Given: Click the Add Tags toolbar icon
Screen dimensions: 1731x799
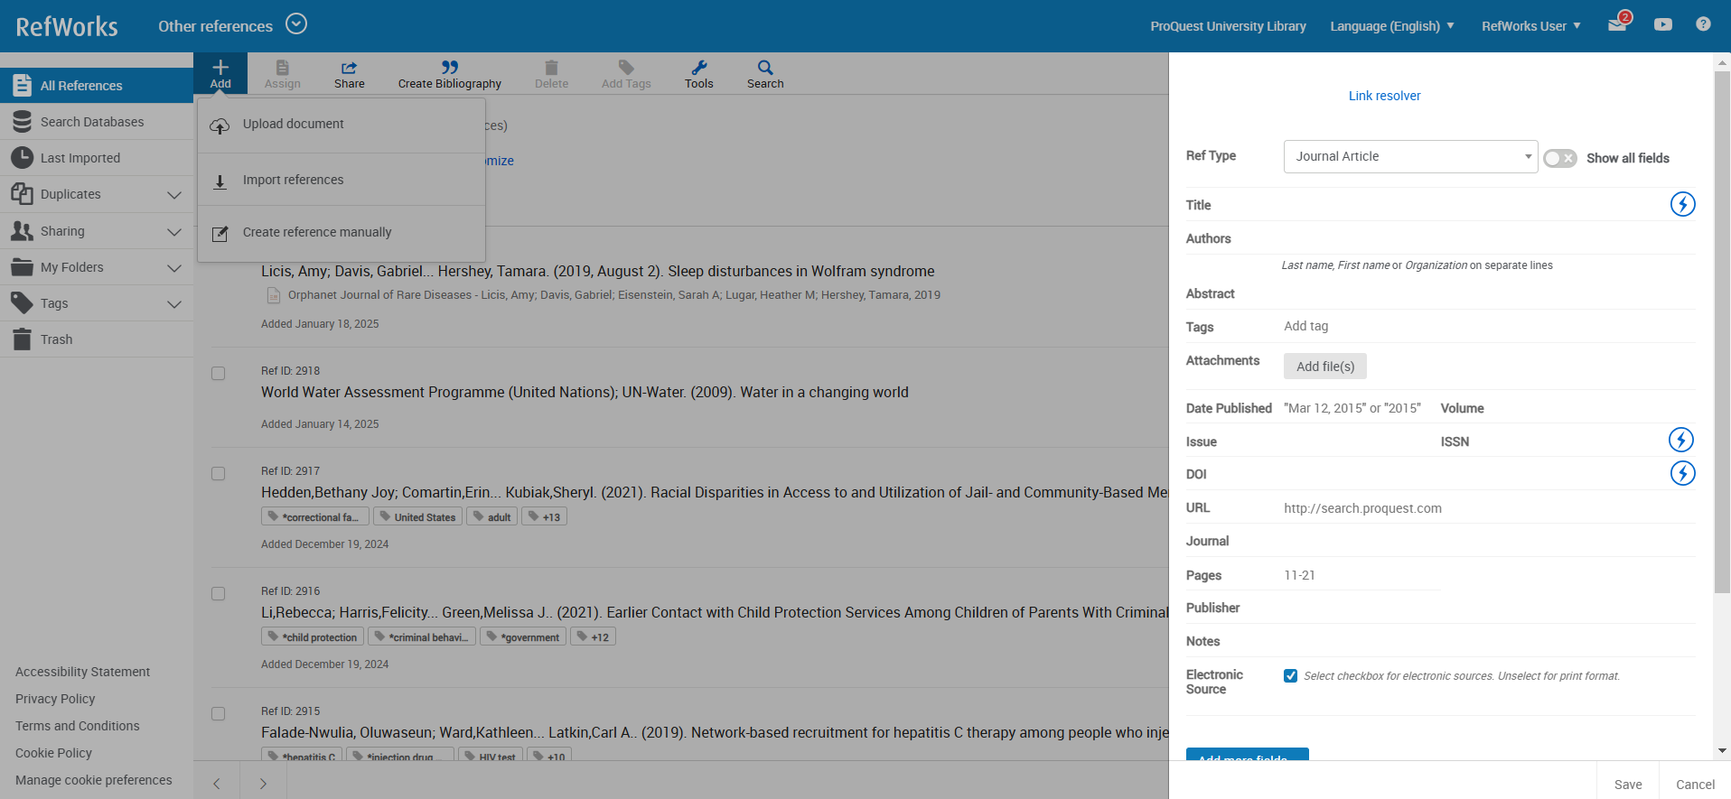Looking at the screenshot, I should tap(626, 67).
